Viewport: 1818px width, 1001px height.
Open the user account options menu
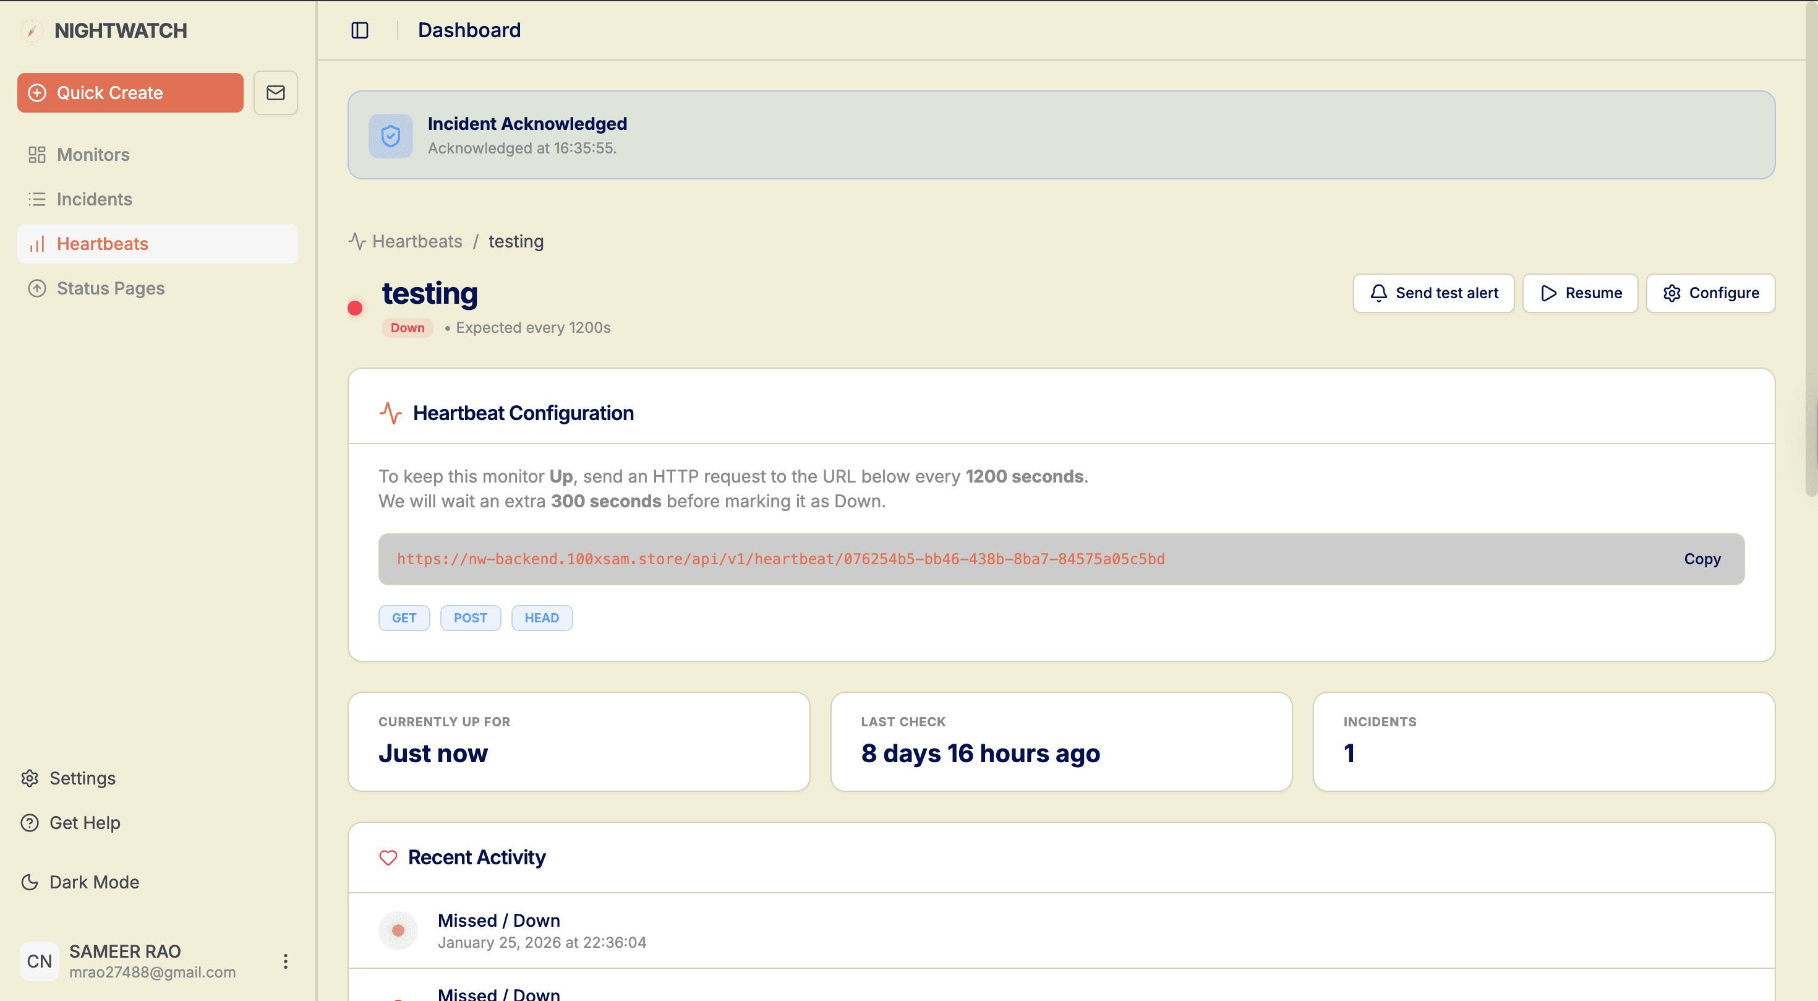[285, 961]
